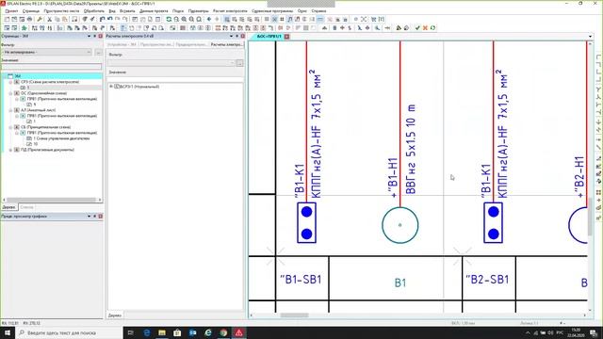This screenshot has width=603, height=339.
Task: Click the Paste clipboard icon
Action: click(x=65, y=19)
